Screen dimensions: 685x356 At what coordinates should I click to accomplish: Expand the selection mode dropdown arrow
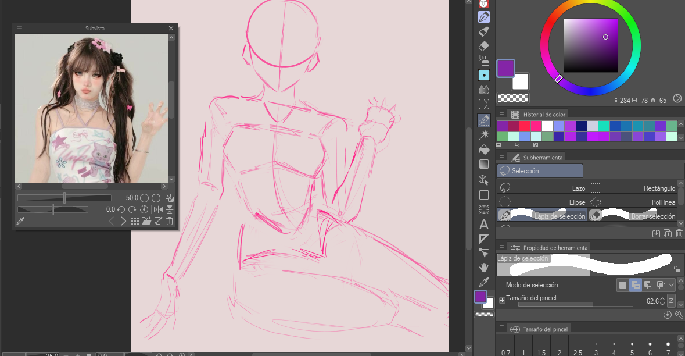click(672, 285)
